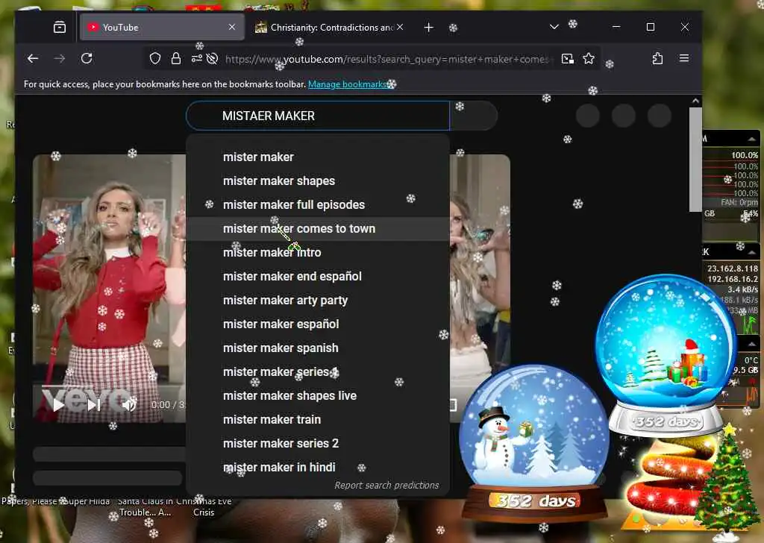The width and height of the screenshot is (764, 543).
Task: Pick 'mister maker end español' suggestion
Action: [x=318, y=276]
